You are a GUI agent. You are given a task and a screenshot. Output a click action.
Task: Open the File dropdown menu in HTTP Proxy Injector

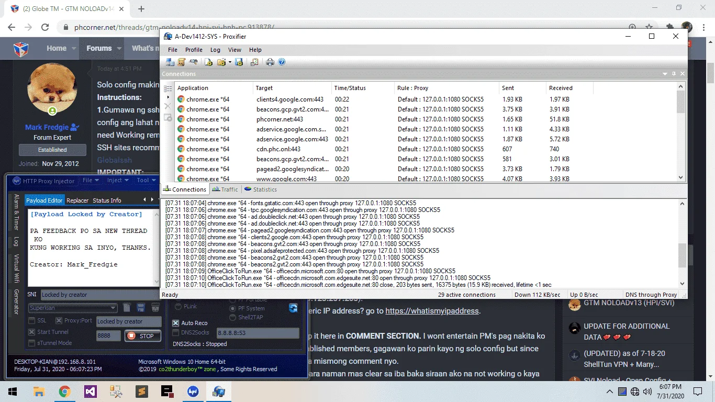coord(91,180)
